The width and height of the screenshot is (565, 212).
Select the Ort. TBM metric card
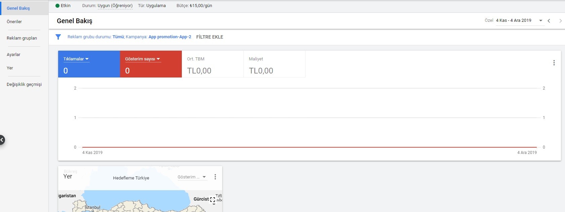212,64
